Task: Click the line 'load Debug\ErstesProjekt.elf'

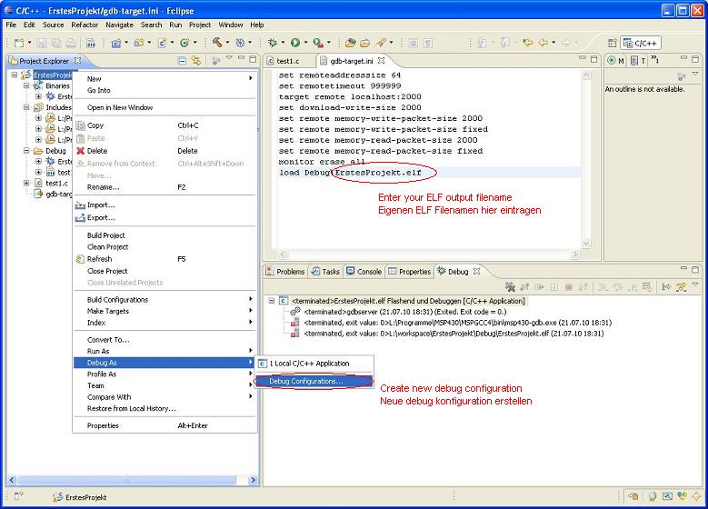Action: [350, 173]
